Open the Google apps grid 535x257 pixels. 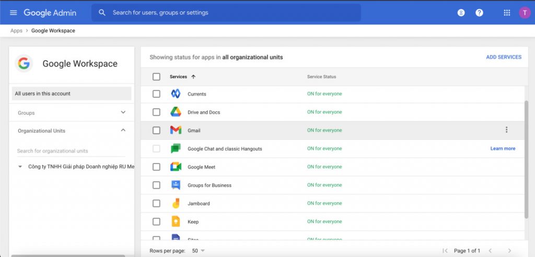(x=507, y=13)
